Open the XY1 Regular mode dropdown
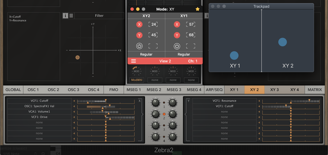Image resolution: width=328 pixels, height=155 pixels. pos(184,55)
